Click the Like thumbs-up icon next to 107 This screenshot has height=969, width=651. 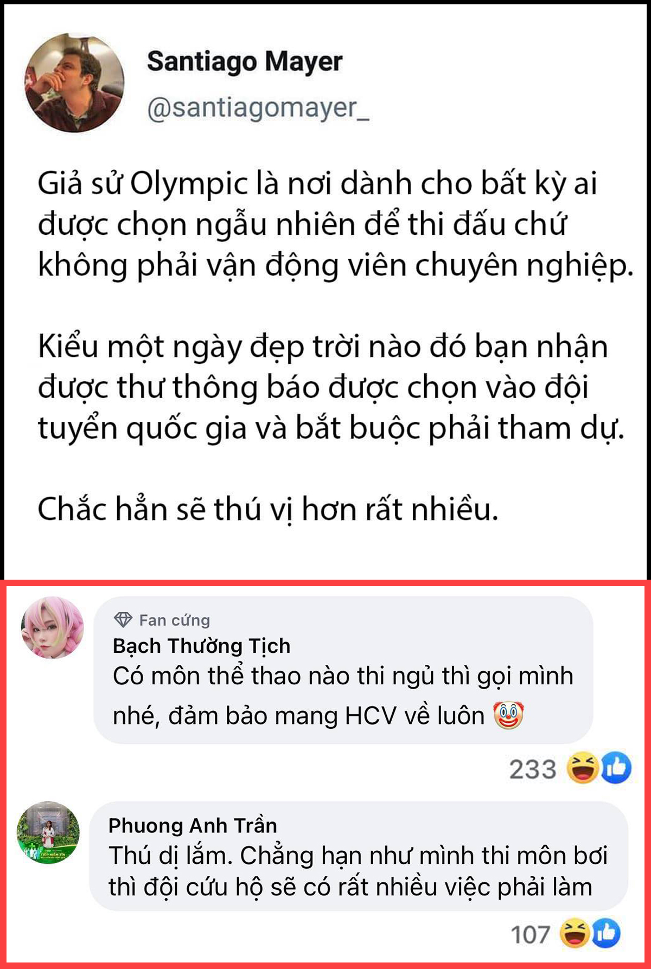click(x=605, y=933)
